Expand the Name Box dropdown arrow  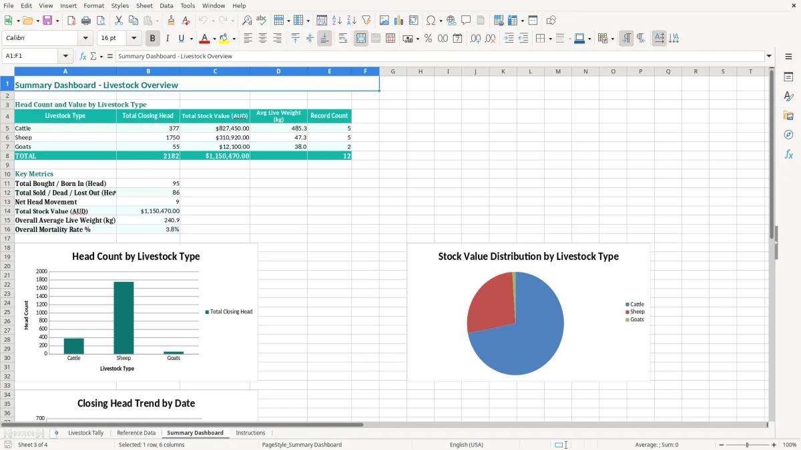click(65, 56)
